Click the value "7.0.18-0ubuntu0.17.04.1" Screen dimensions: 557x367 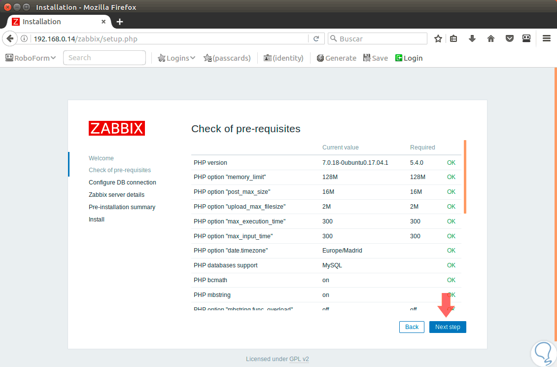pos(355,162)
